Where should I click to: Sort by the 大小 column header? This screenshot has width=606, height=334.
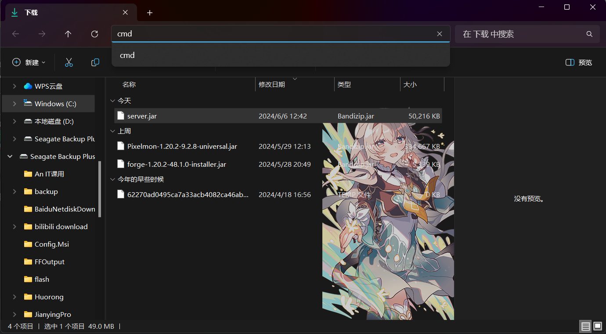[410, 84]
